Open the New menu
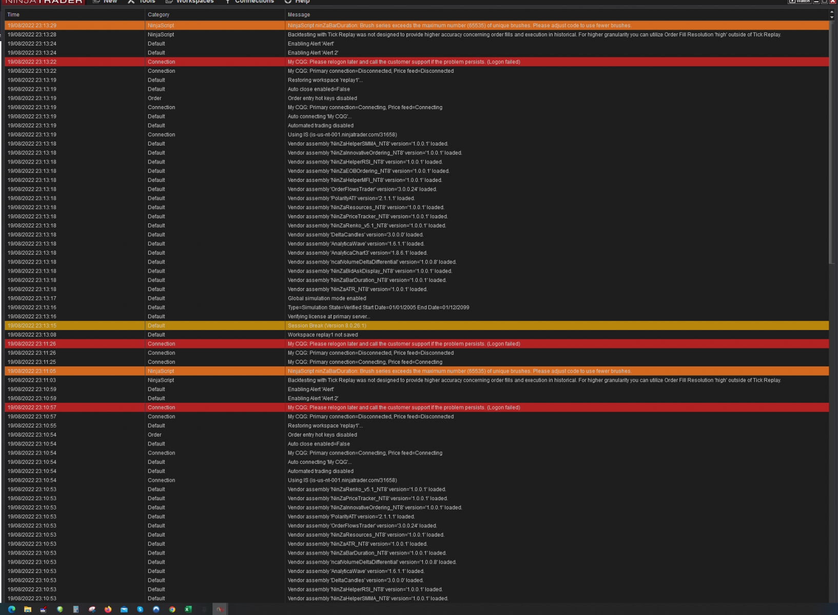This screenshot has width=838, height=615. [x=105, y=2]
